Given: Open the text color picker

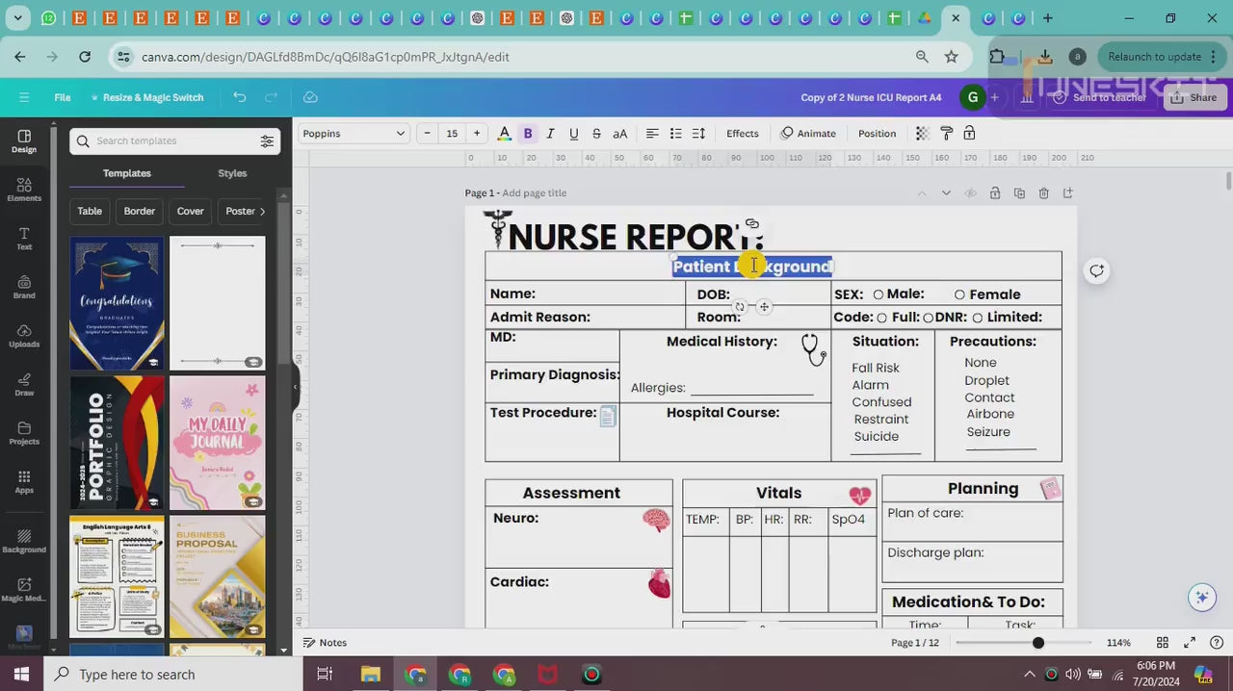Looking at the screenshot, I should (504, 134).
